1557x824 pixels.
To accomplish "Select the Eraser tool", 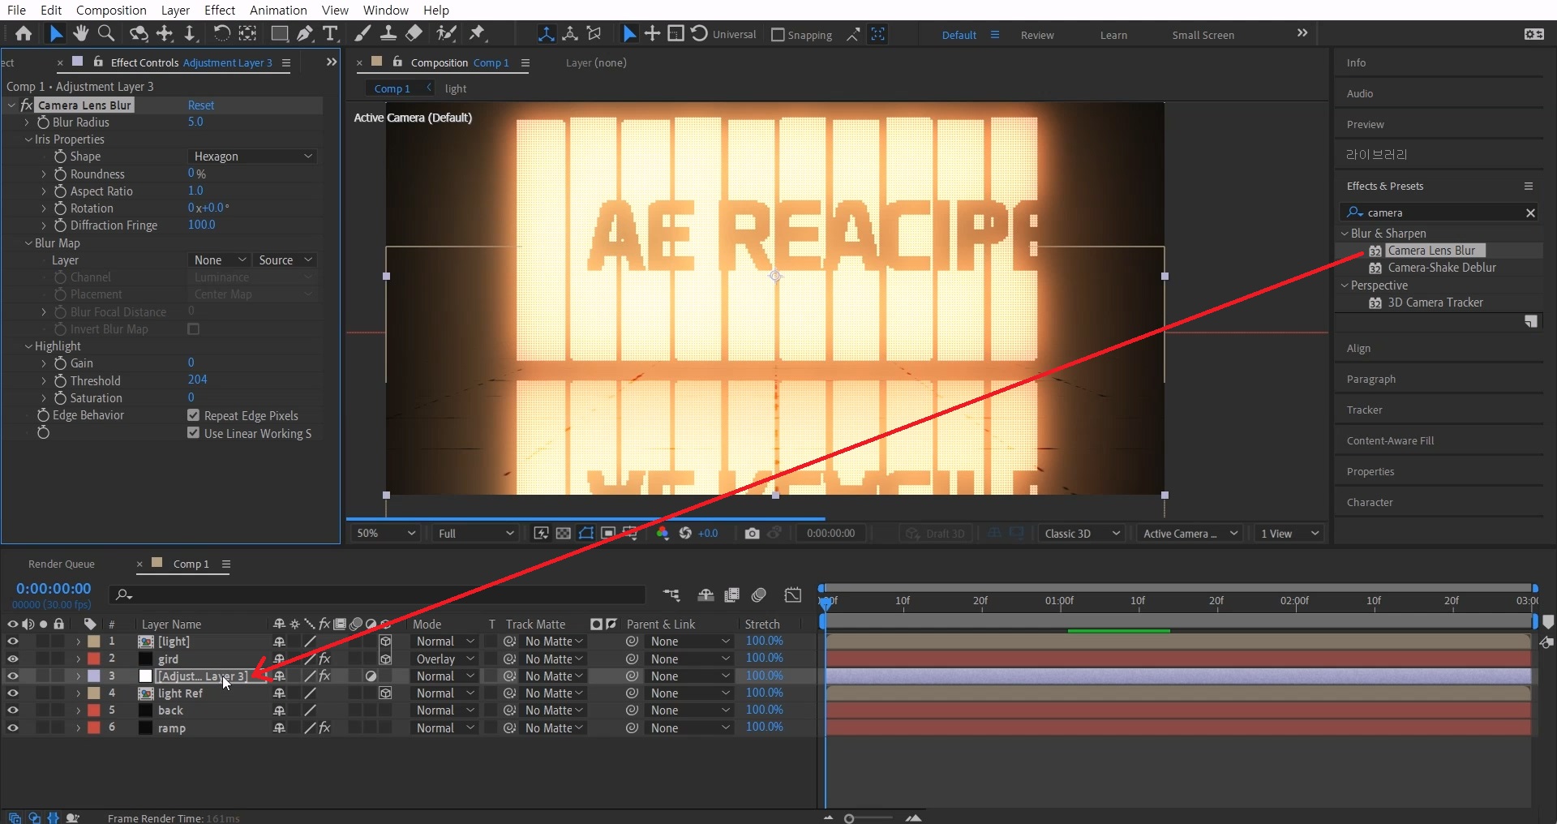I will coord(414,33).
